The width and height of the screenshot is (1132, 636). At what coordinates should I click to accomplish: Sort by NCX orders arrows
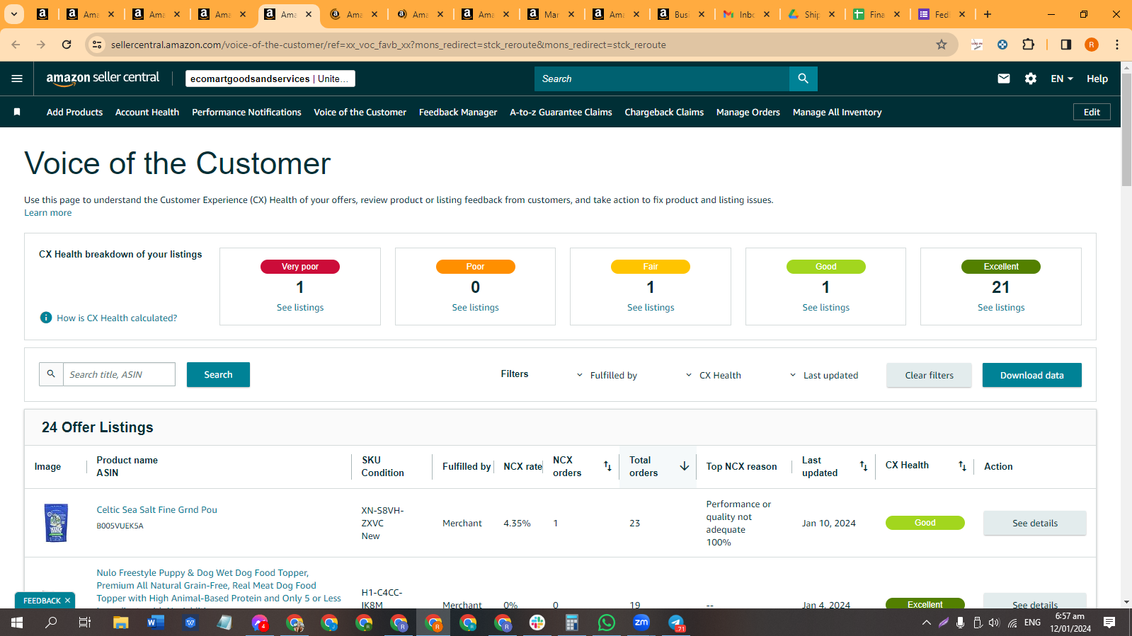point(607,466)
